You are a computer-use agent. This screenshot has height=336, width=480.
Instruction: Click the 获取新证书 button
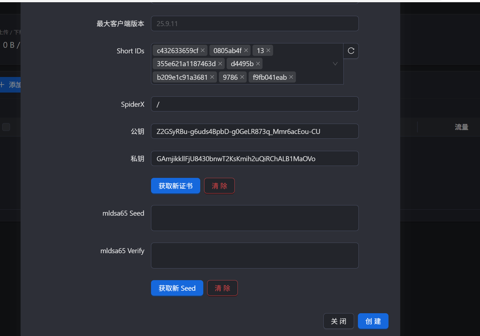[x=175, y=186]
